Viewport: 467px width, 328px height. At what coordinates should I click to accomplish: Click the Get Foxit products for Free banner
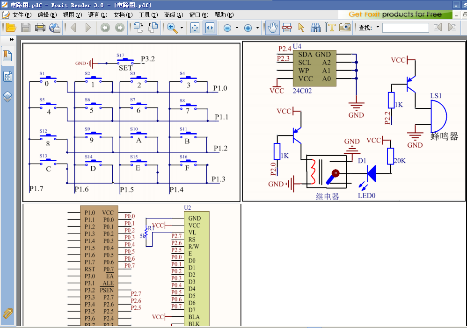(395, 14)
